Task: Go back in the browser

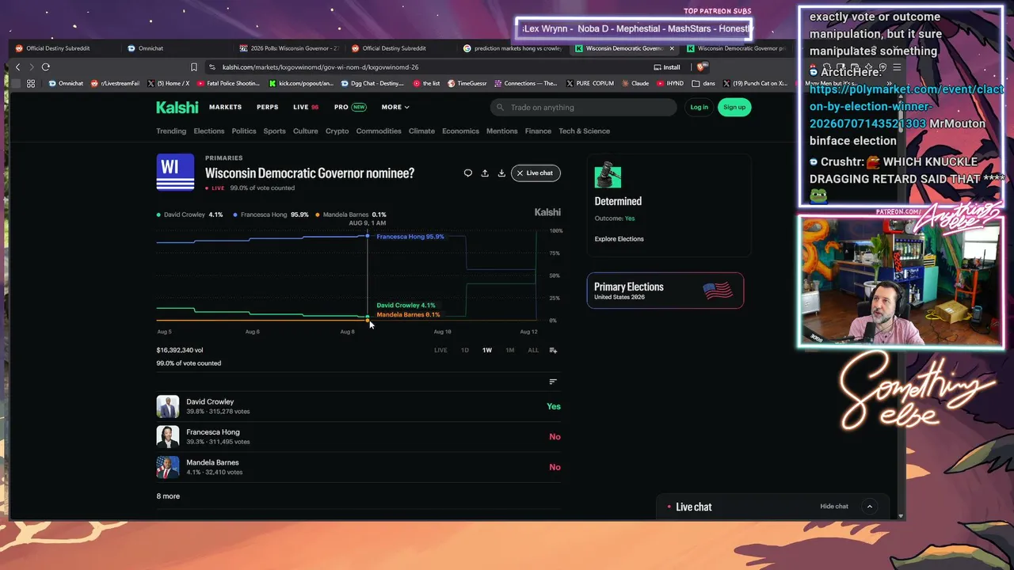Action: point(18,67)
